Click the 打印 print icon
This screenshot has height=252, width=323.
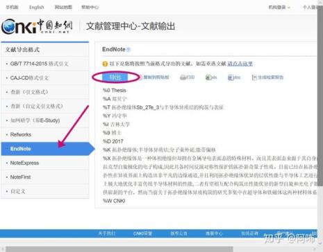pyautogui.click(x=188, y=78)
